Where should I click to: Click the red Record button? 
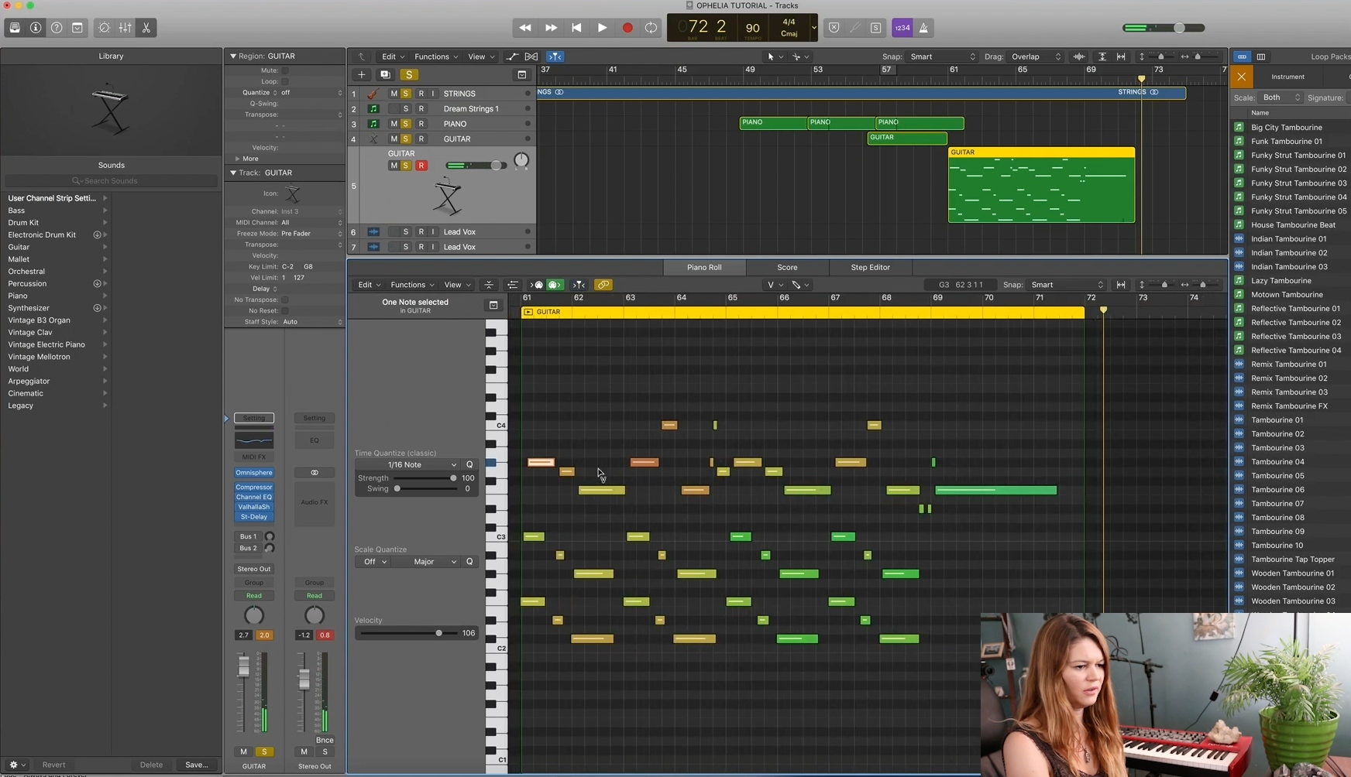pyautogui.click(x=627, y=28)
